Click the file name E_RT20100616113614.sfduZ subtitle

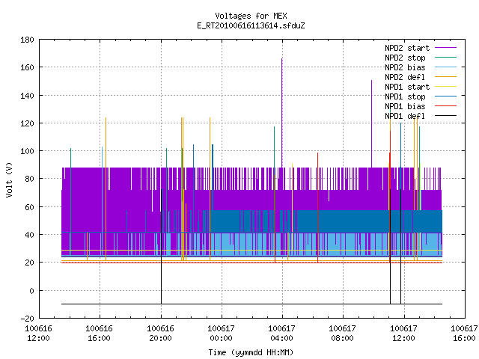[x=251, y=25]
